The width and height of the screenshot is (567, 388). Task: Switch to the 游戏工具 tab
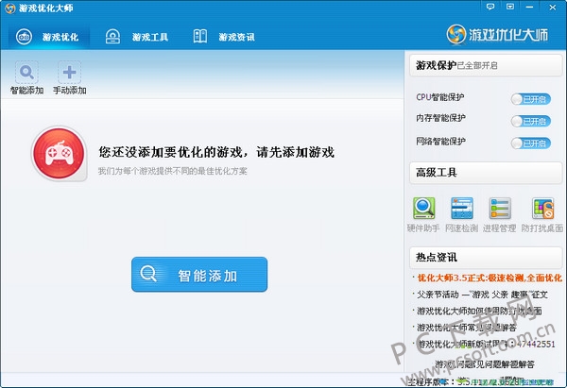[x=137, y=37]
